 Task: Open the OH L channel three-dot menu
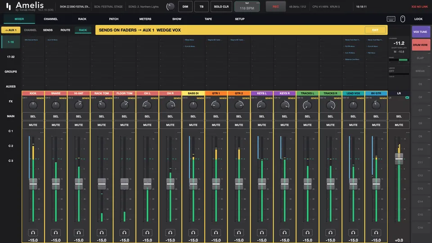[x=156, y=132]
